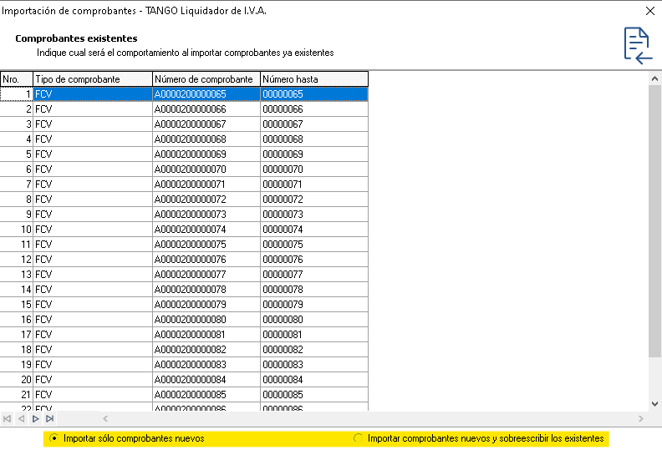Close the Importación de comprobantes window

click(x=650, y=11)
